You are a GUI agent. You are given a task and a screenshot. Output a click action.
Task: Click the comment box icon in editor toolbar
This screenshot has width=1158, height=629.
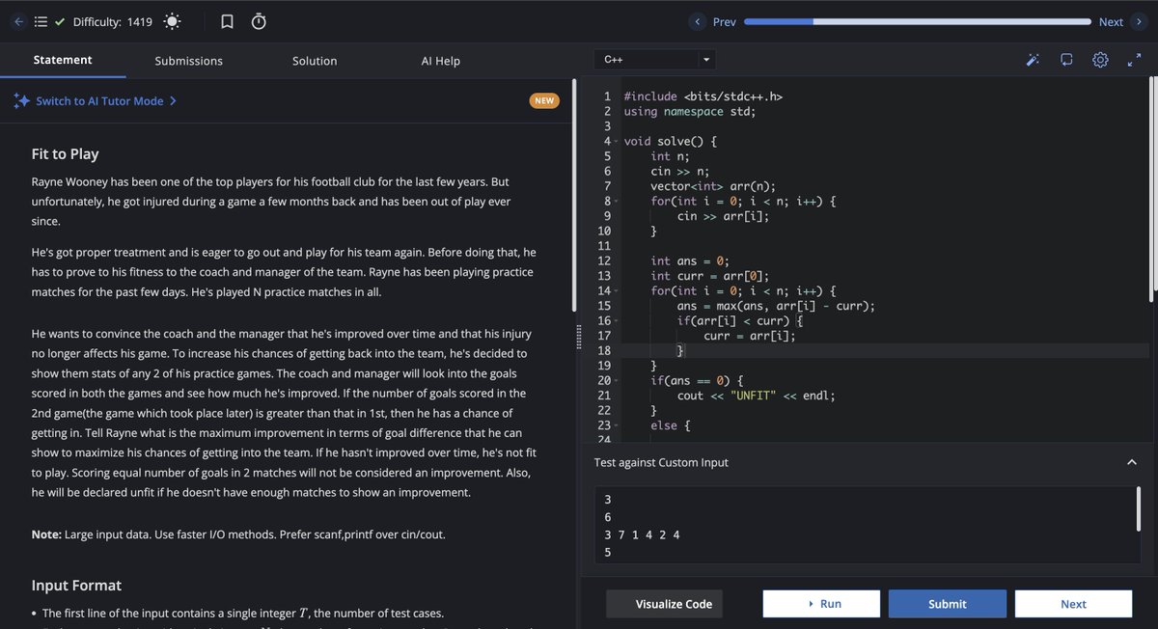click(1066, 60)
